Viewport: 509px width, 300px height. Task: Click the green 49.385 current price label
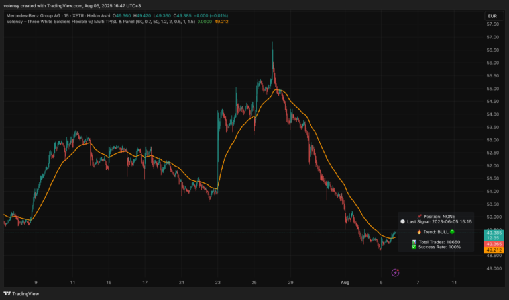[x=493, y=233]
